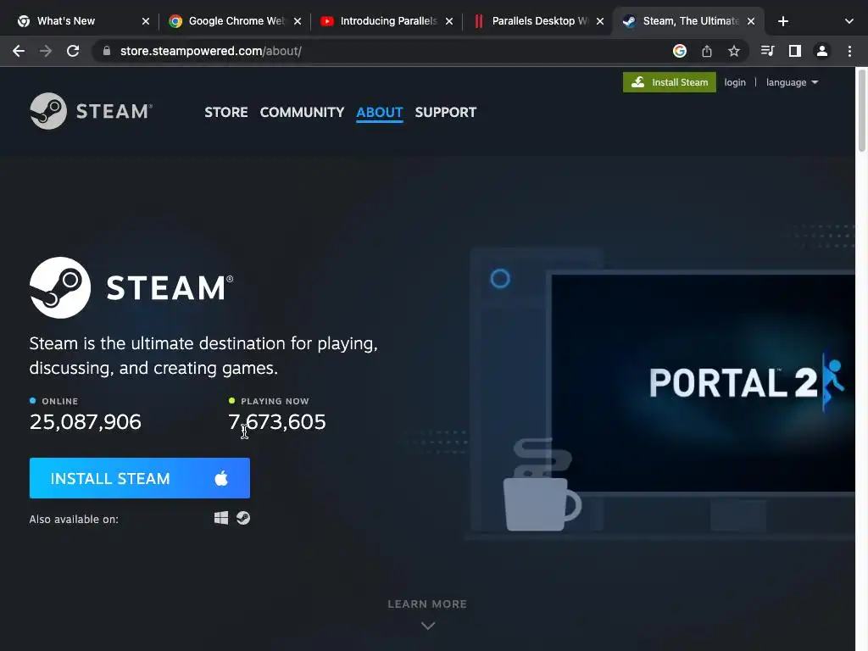Click the LEARN MORE down chevron
This screenshot has width=868, height=651.
(427, 626)
